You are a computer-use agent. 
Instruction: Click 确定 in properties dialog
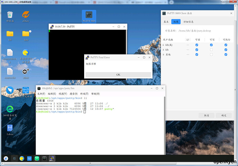click(x=224, y=115)
